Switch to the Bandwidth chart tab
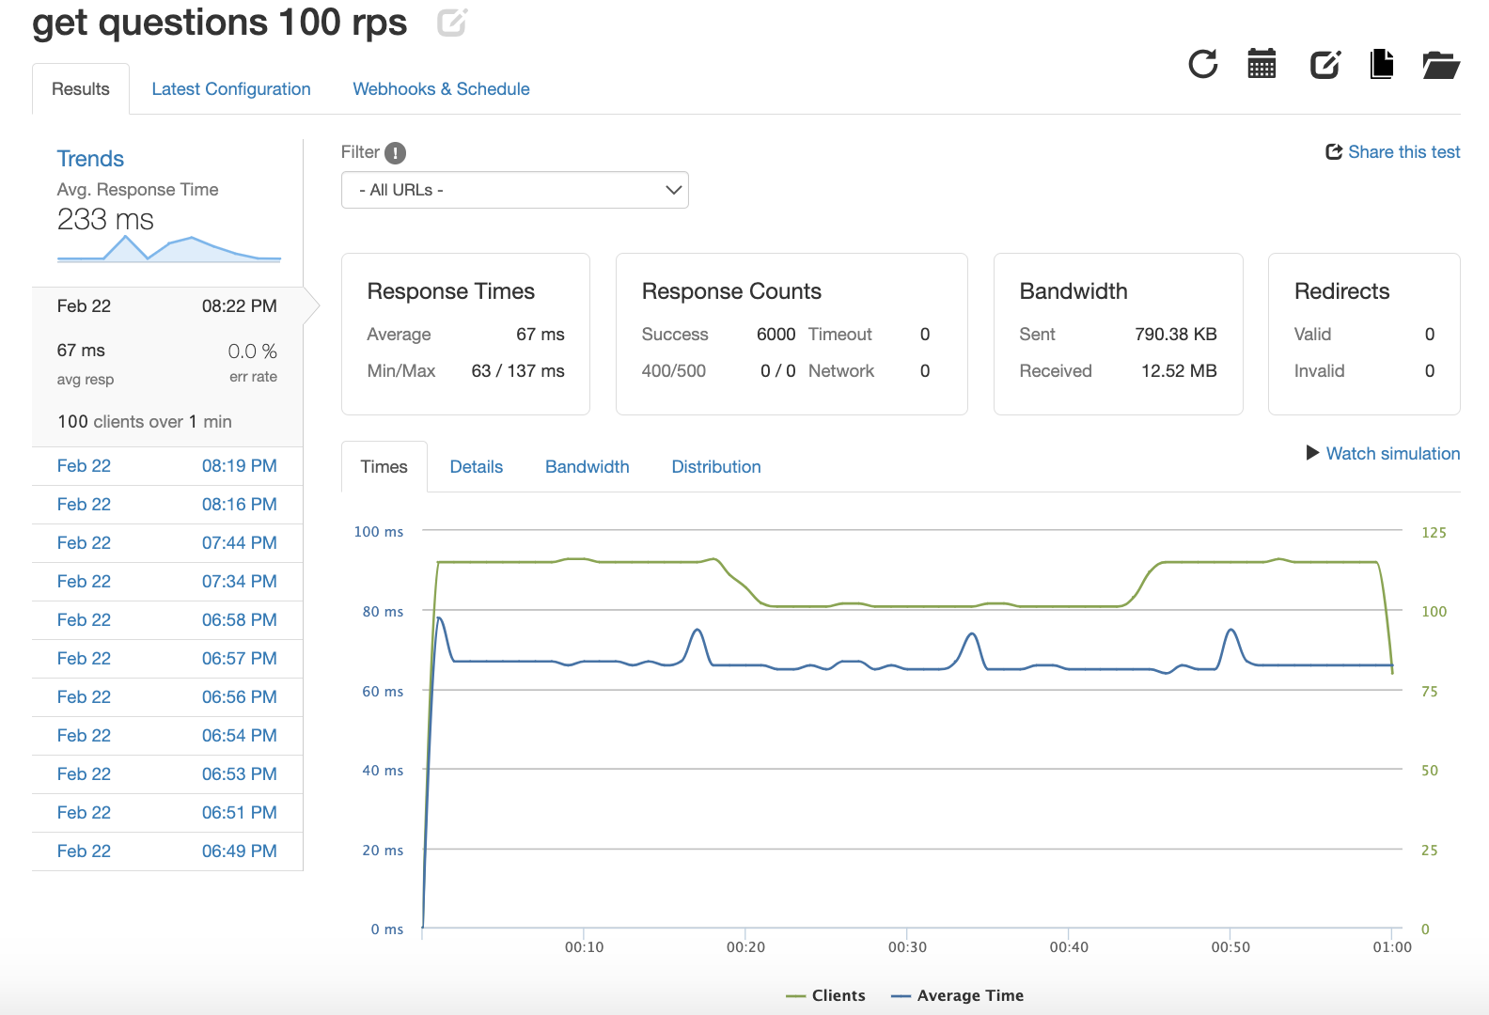The image size is (1489, 1015). (x=588, y=467)
